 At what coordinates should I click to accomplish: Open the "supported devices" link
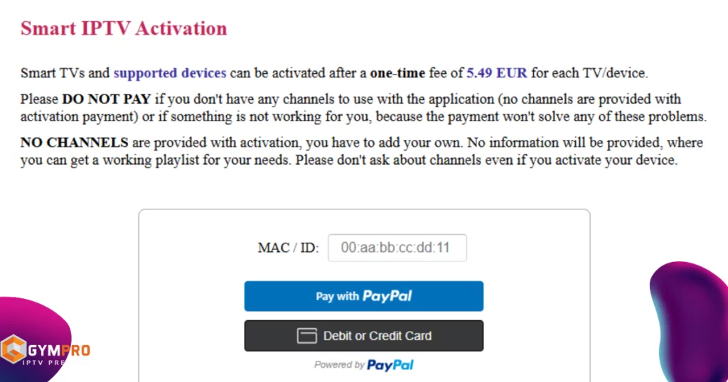(x=169, y=72)
